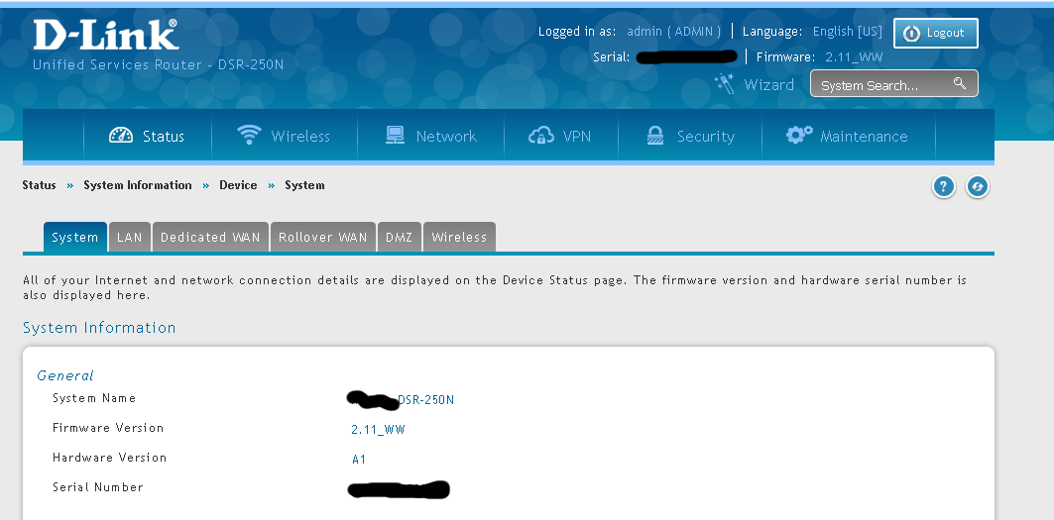Open the Status menu
Viewport: 1054px width, 520px height.
click(x=147, y=136)
